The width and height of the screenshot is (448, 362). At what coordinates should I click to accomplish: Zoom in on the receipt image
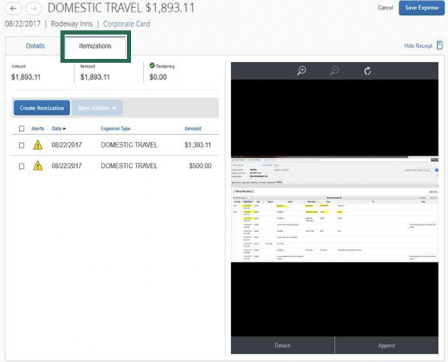(301, 71)
